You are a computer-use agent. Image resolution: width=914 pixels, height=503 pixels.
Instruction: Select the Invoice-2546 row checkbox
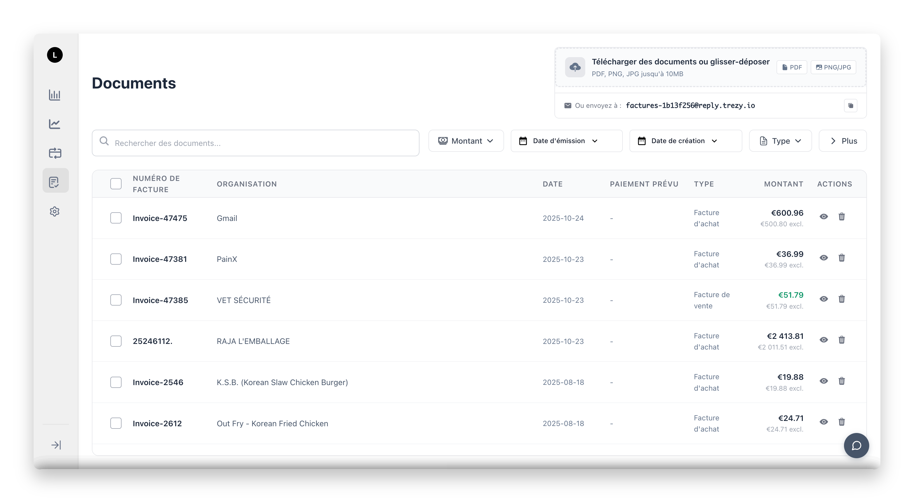click(116, 382)
